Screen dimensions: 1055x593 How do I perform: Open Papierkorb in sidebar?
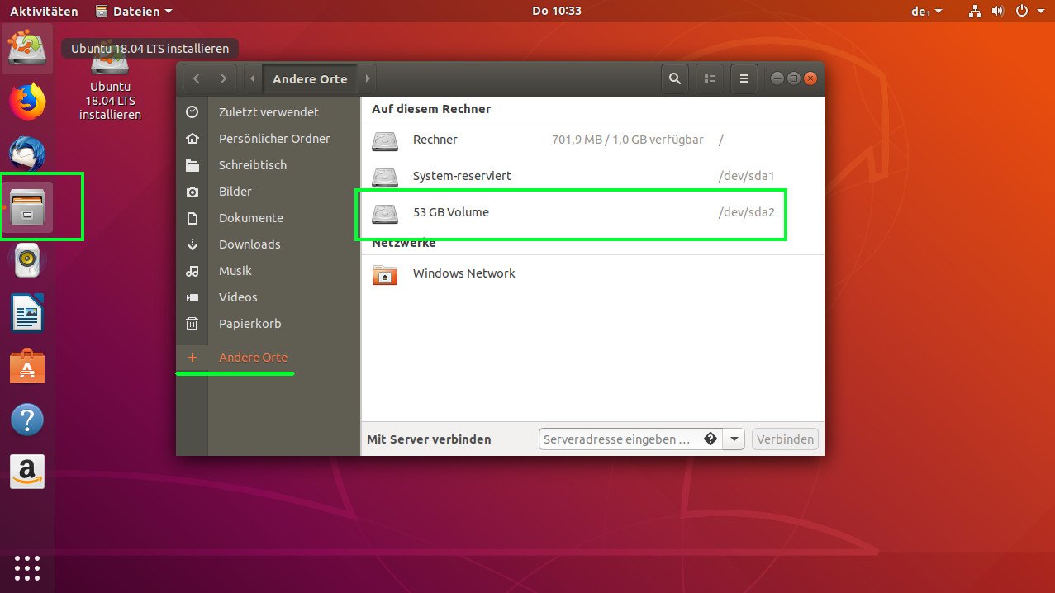coord(269,323)
